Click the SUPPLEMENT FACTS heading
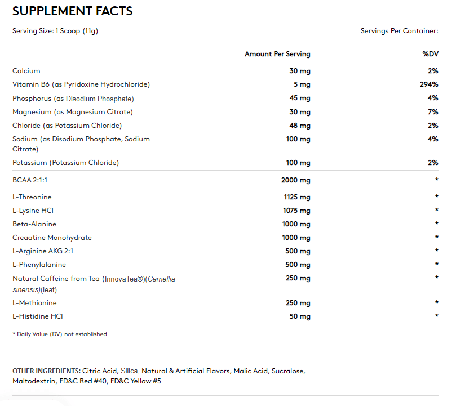 pos(72,11)
